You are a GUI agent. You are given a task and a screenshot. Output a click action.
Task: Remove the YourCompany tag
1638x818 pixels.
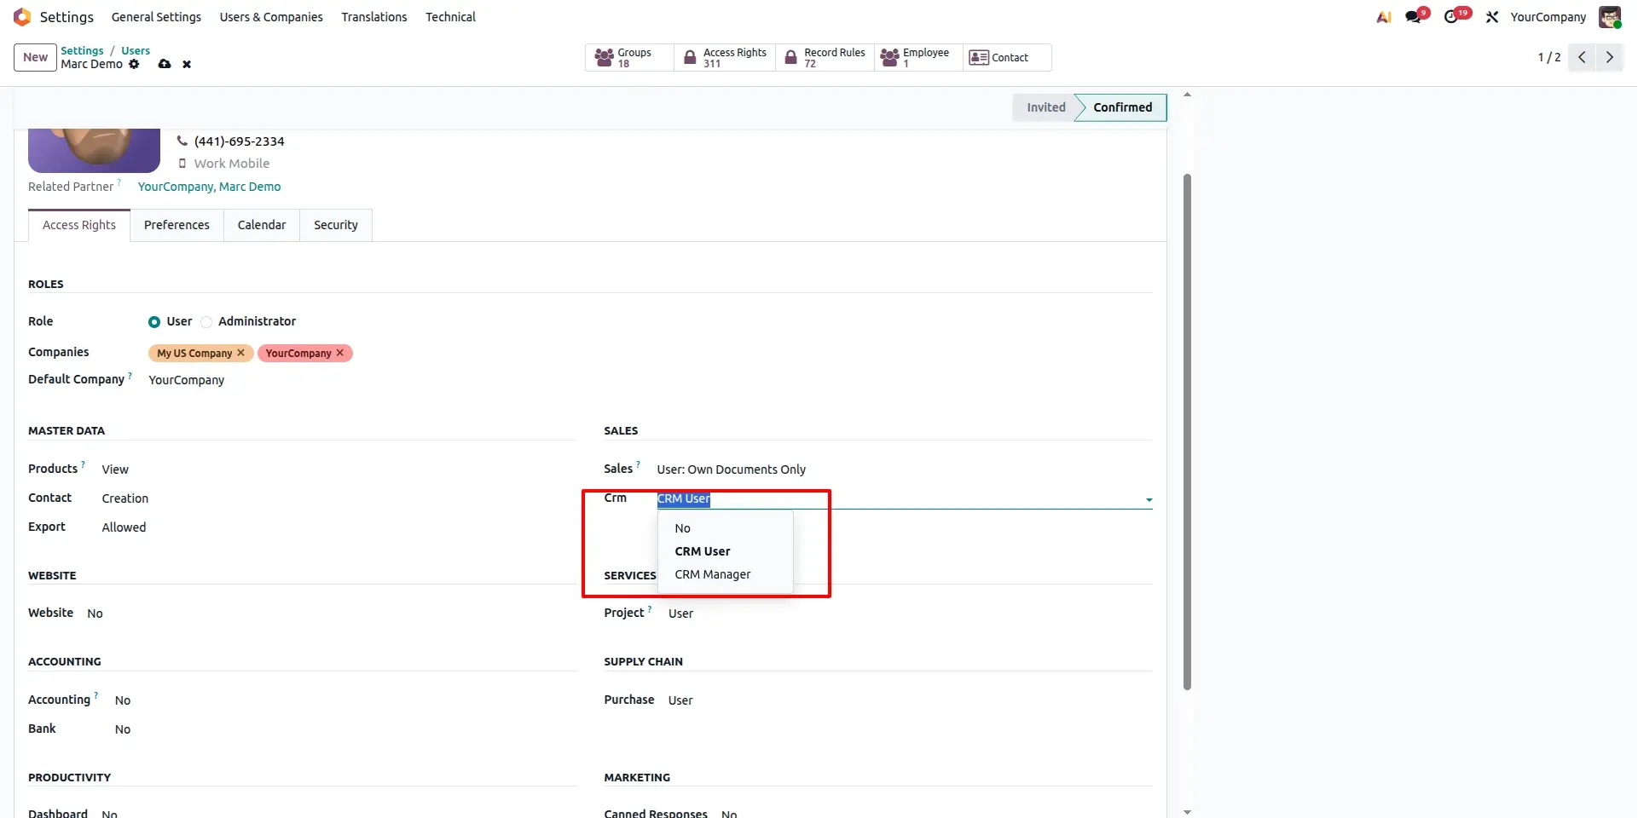tap(340, 353)
